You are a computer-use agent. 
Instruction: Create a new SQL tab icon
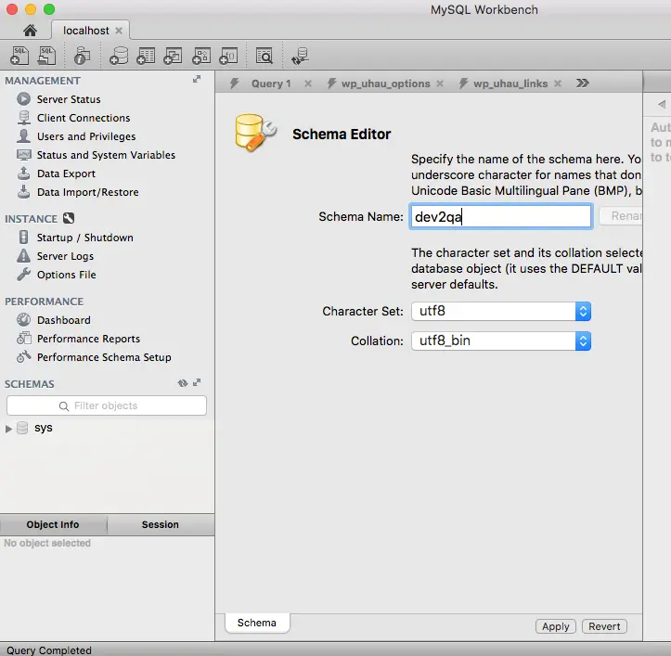coord(19,56)
